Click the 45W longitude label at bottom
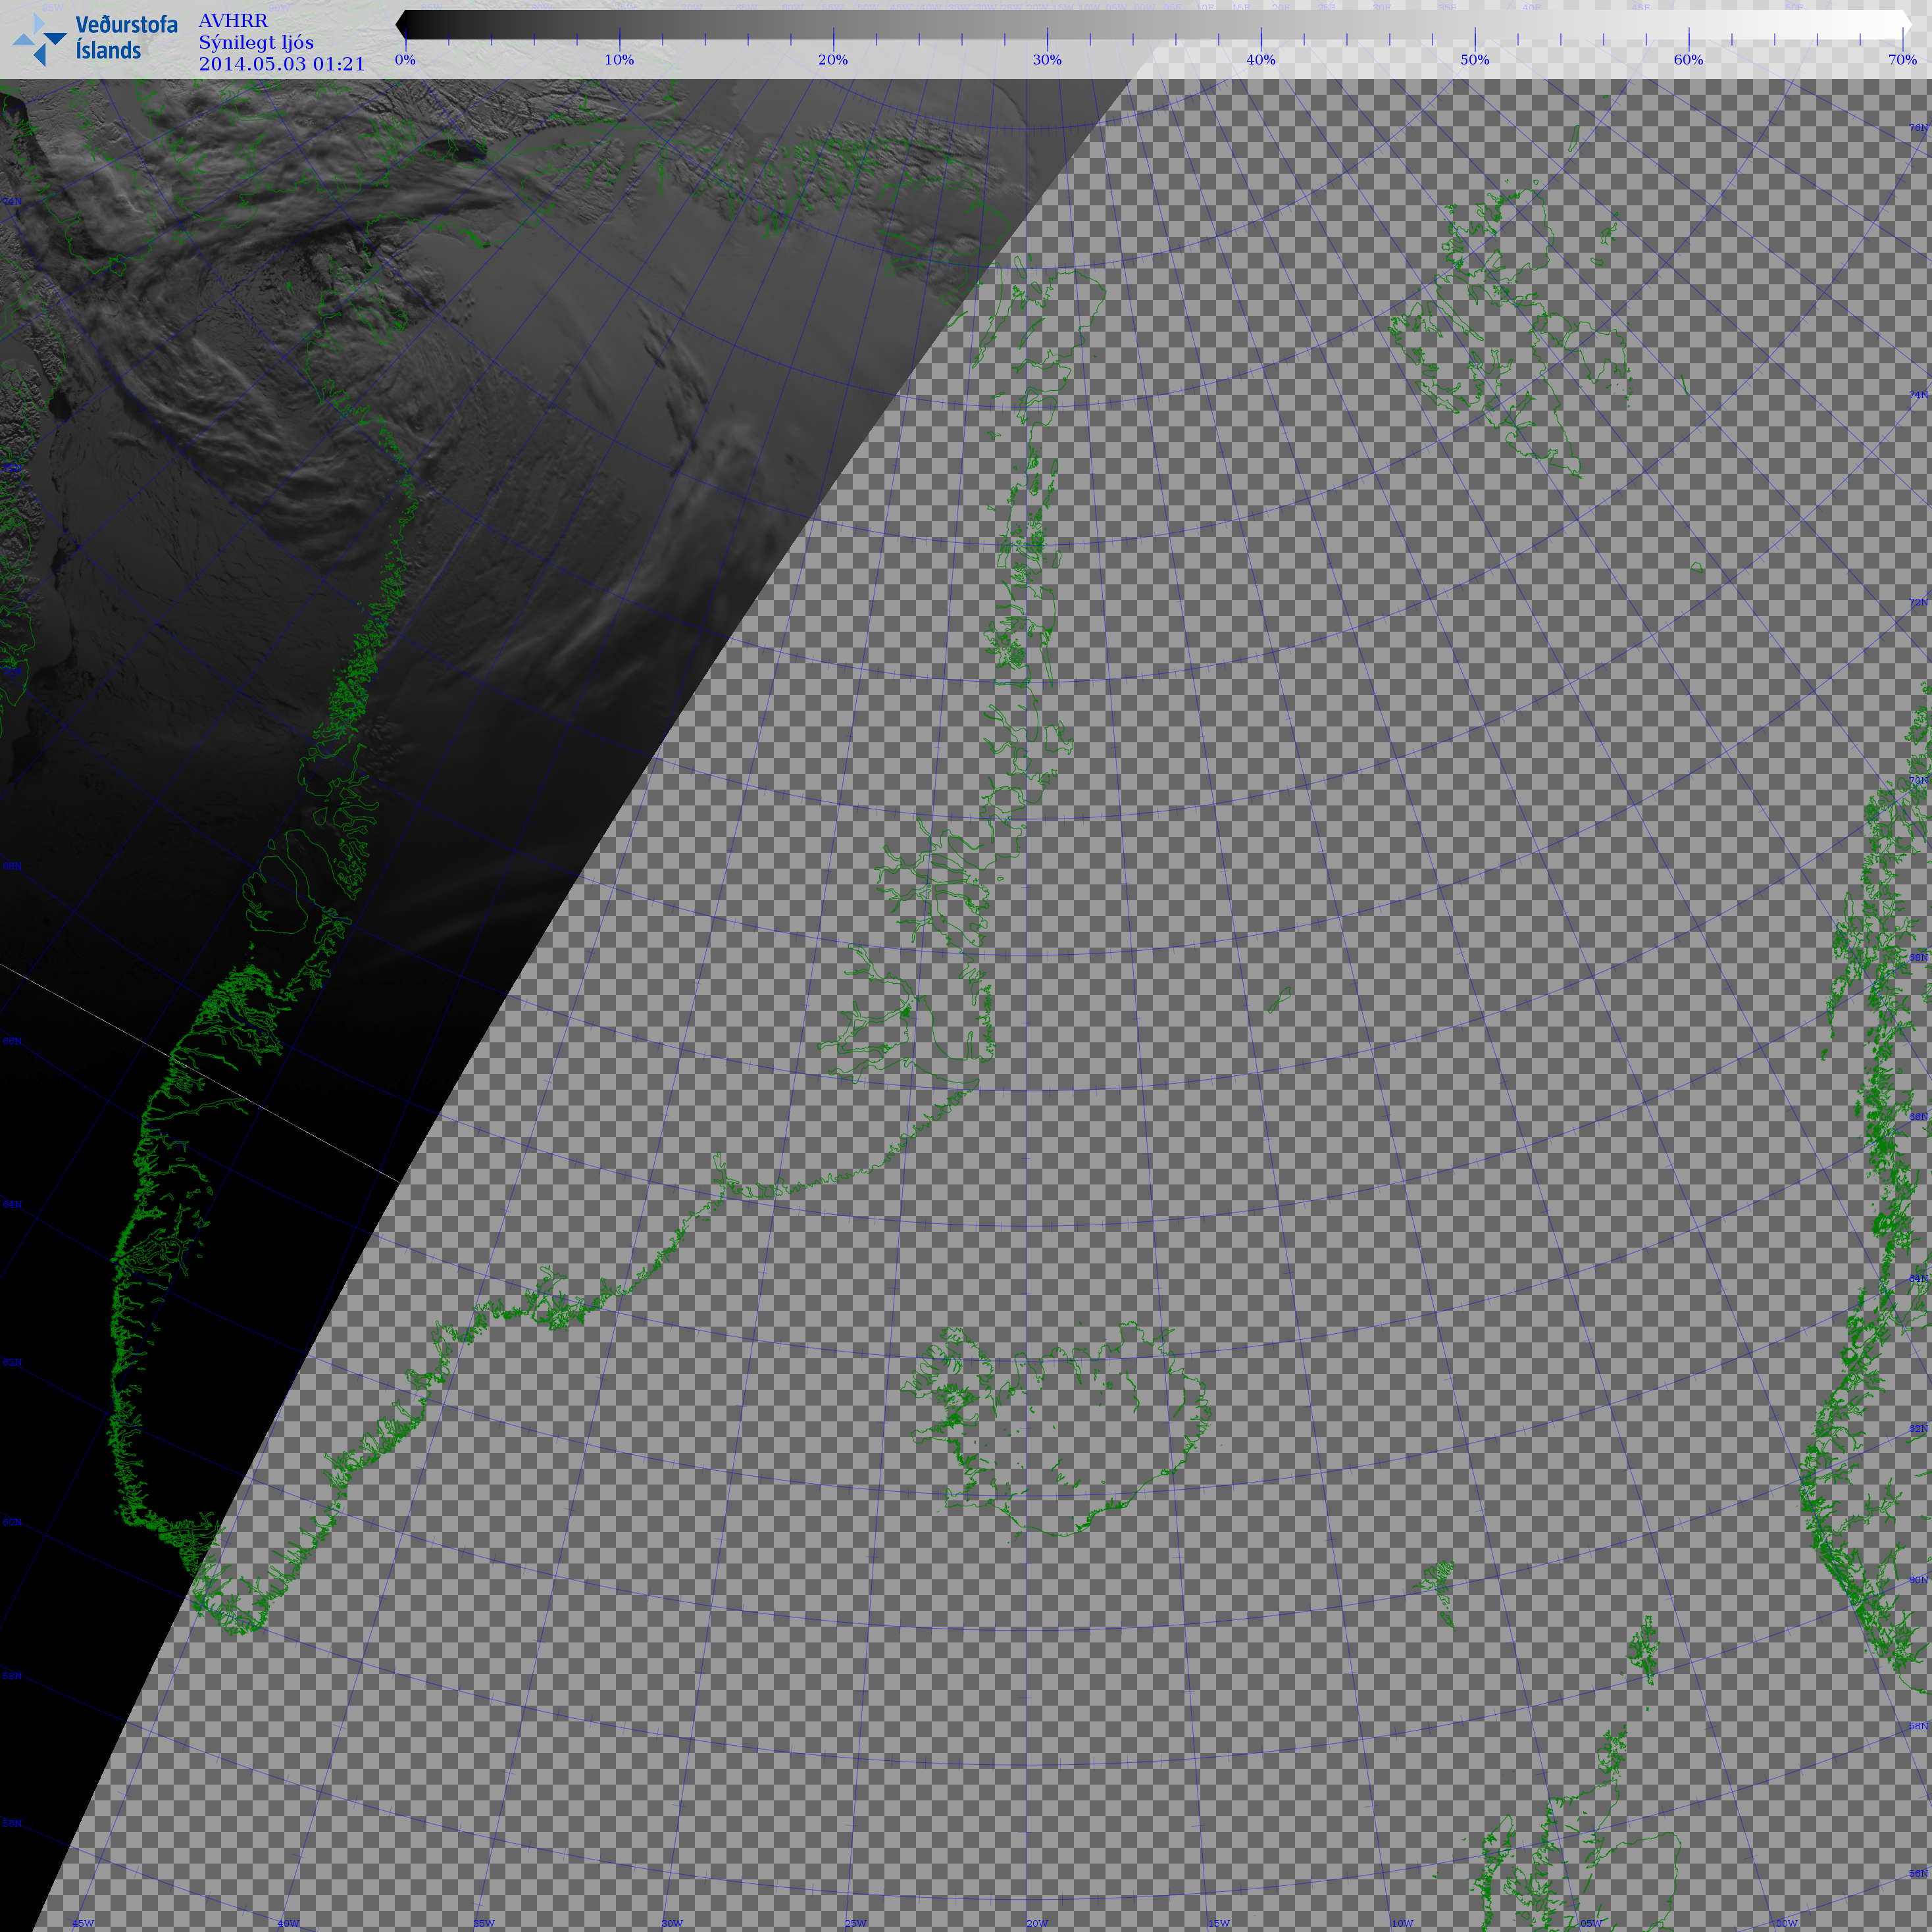Image resolution: width=1932 pixels, height=1932 pixels. 83,1923
